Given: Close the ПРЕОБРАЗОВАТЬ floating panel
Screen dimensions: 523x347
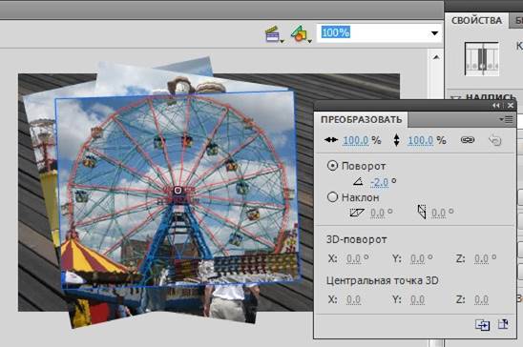Looking at the screenshot, I should [511, 106].
